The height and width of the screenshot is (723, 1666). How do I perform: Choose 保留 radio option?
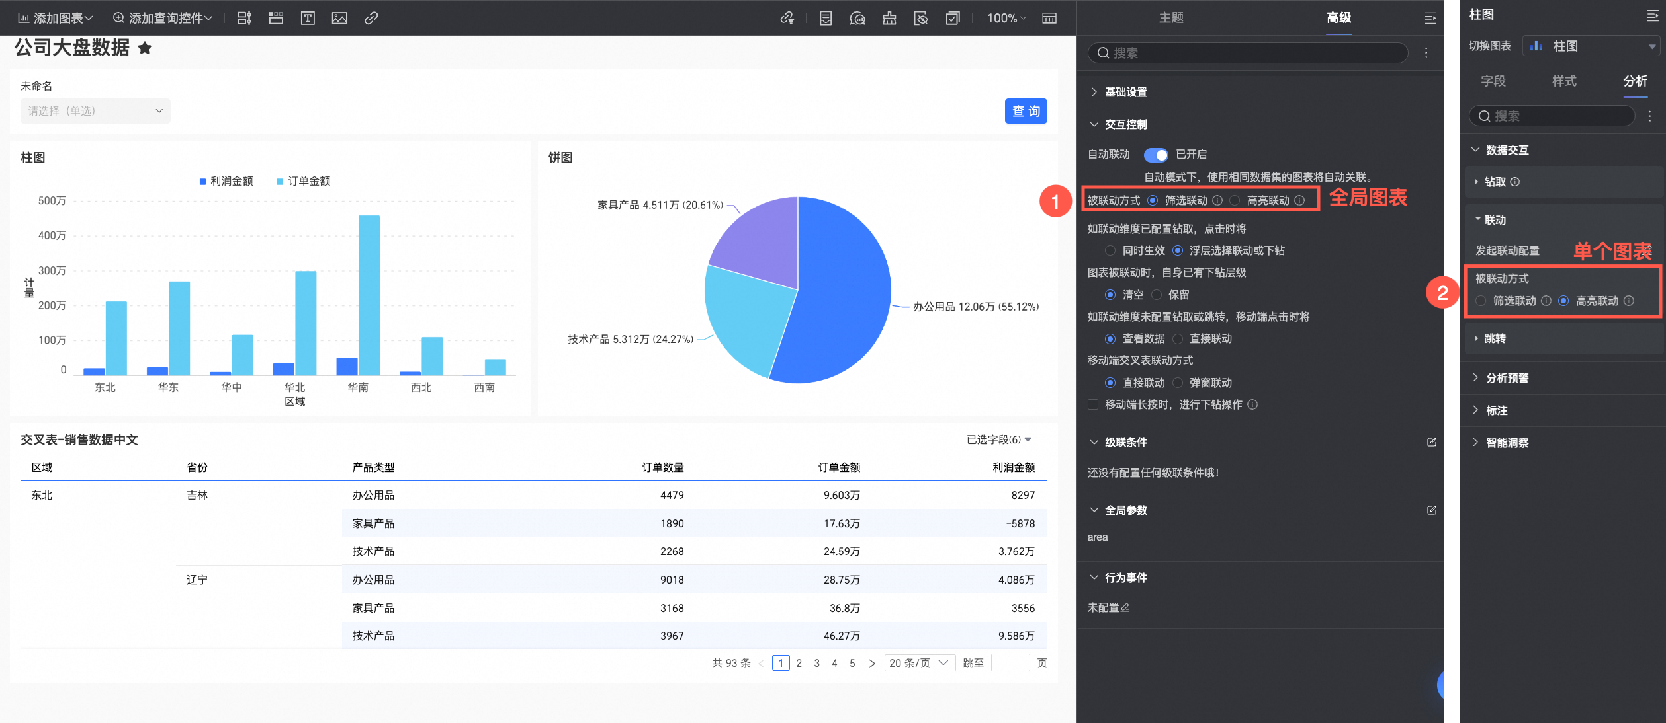(1156, 295)
